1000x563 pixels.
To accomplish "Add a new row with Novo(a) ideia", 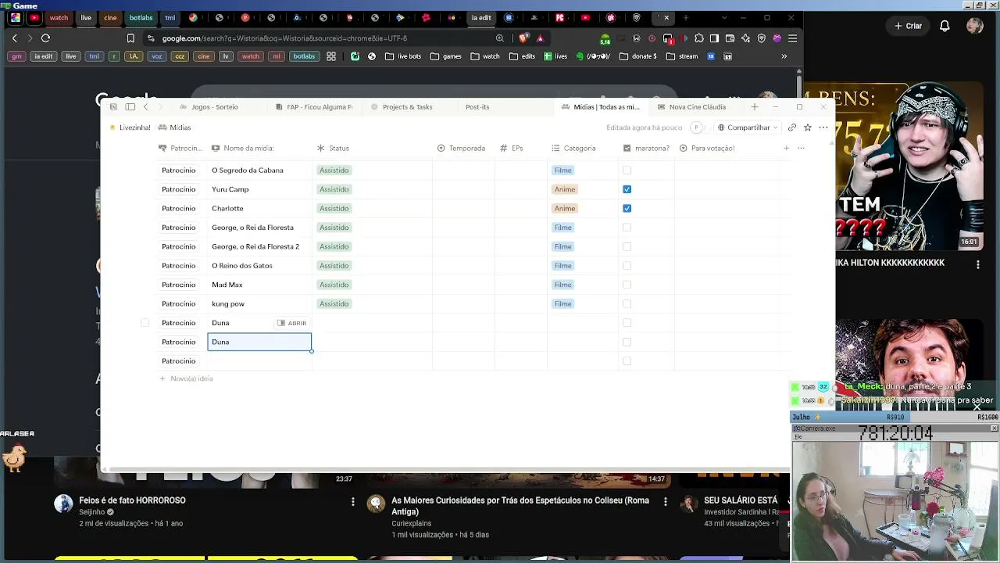I will click(x=186, y=378).
